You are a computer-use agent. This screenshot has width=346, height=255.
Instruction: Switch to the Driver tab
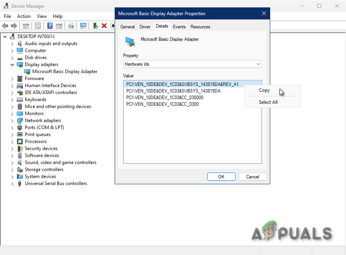[145, 27]
